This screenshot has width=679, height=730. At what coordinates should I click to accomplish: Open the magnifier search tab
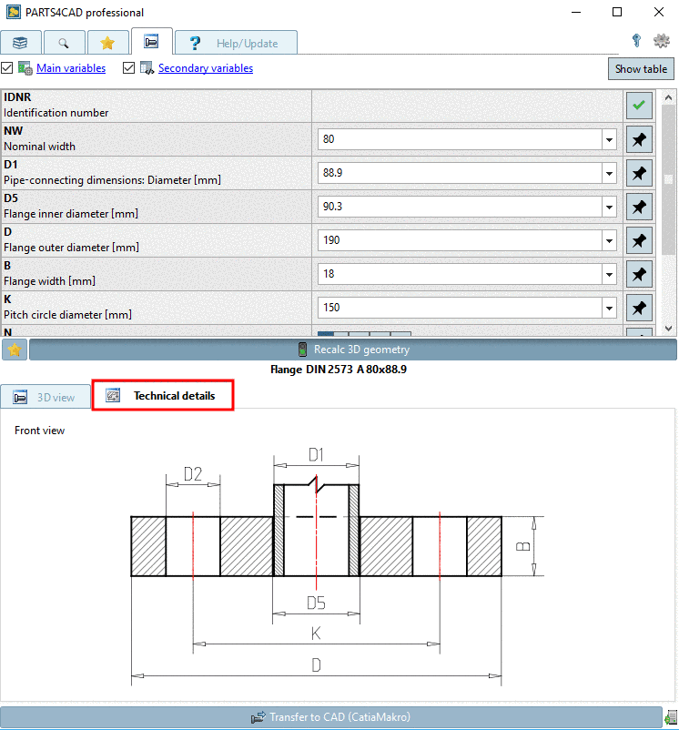pyautogui.click(x=64, y=43)
